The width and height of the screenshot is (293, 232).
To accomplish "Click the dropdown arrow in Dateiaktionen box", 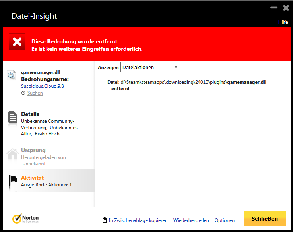I will point(176,67).
